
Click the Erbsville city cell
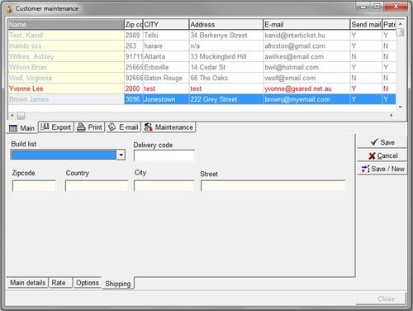click(x=166, y=67)
